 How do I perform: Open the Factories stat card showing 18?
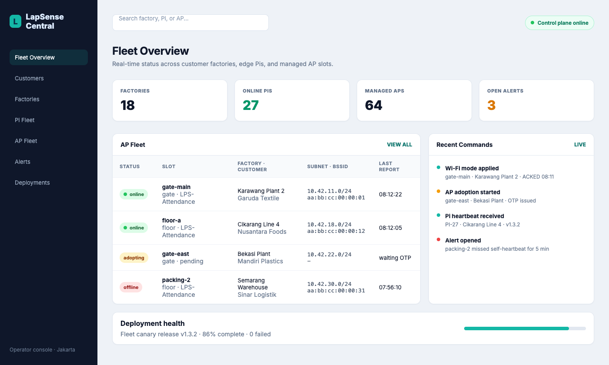(x=170, y=100)
